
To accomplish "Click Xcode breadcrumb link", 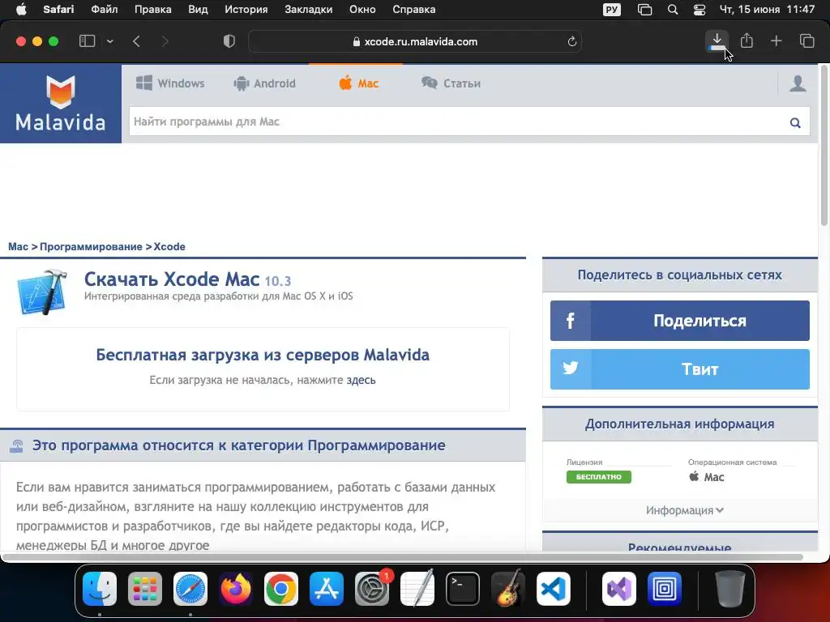I will (x=169, y=246).
